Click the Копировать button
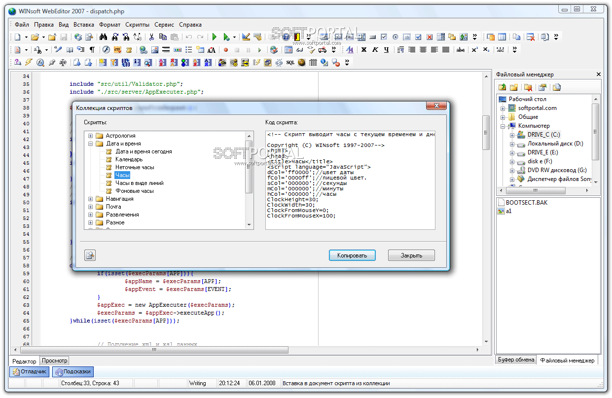The image size is (612, 398). 352,255
